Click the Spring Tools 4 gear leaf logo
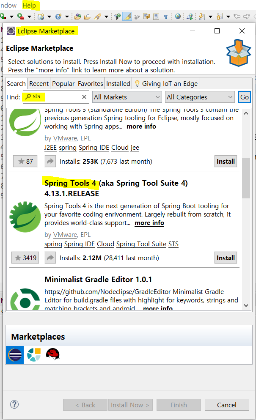Viewport: 256px width, 420px height. click(25, 217)
